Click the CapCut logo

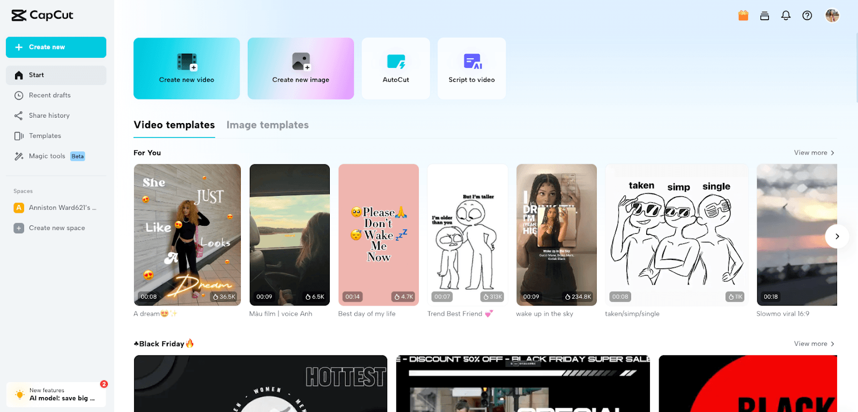[x=42, y=15]
